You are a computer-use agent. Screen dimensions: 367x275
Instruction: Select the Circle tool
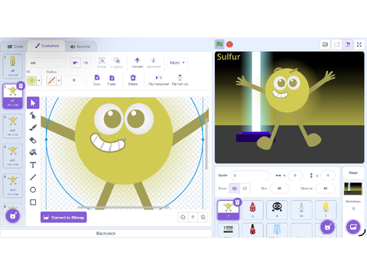[x=33, y=189]
